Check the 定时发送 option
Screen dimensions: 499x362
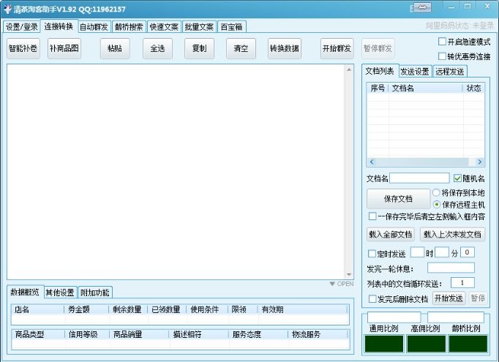[x=372, y=253]
